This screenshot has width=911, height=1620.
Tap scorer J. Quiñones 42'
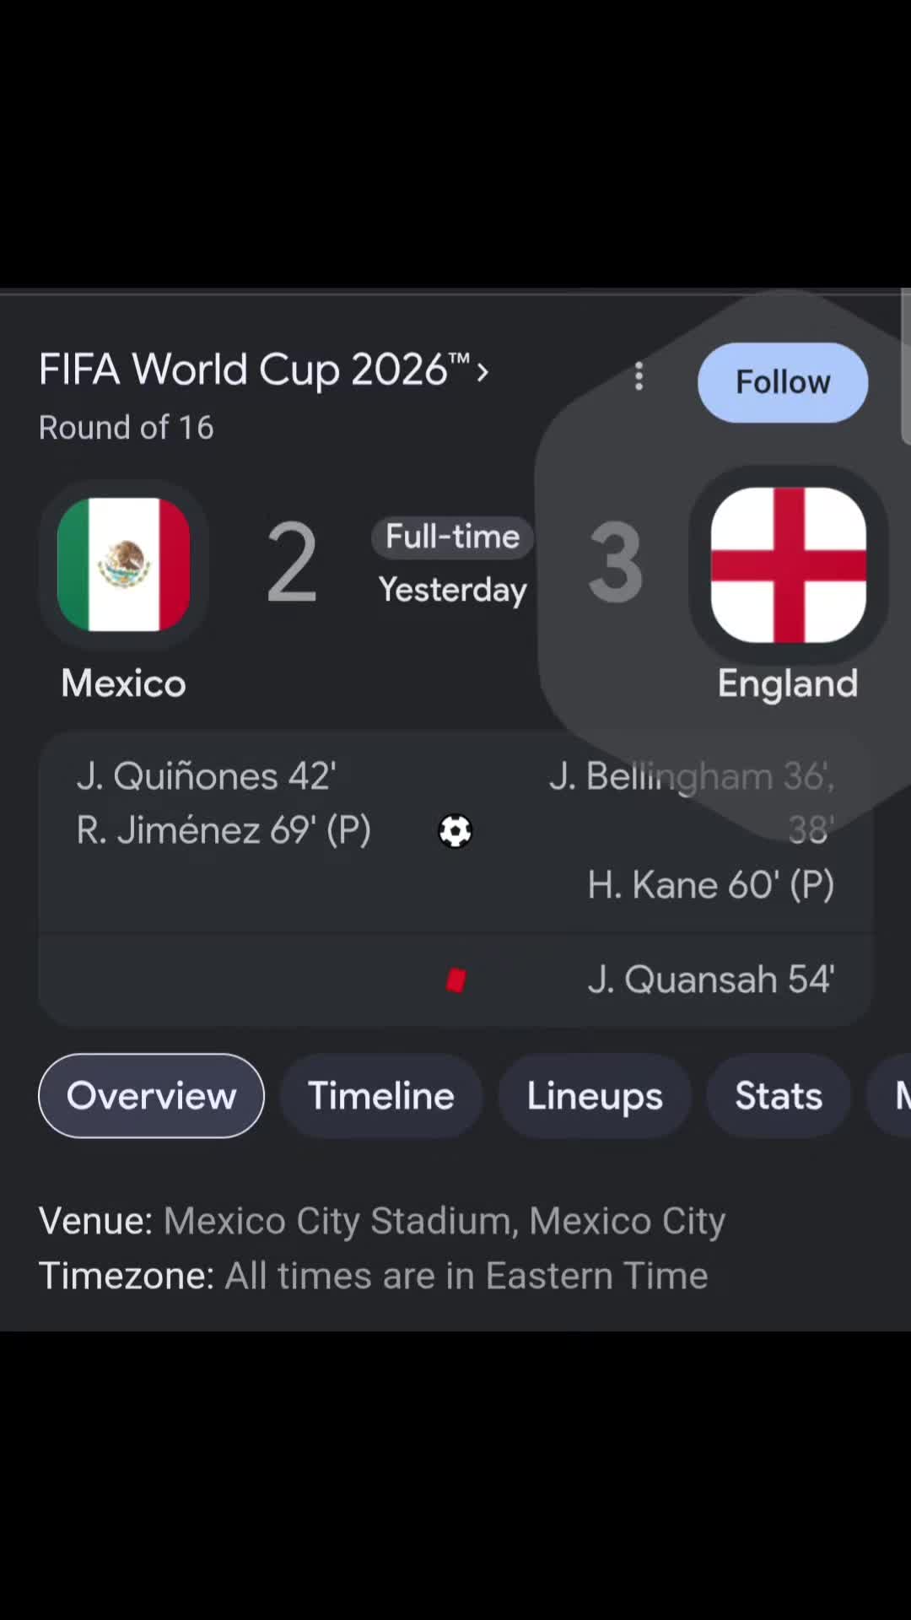point(207,776)
